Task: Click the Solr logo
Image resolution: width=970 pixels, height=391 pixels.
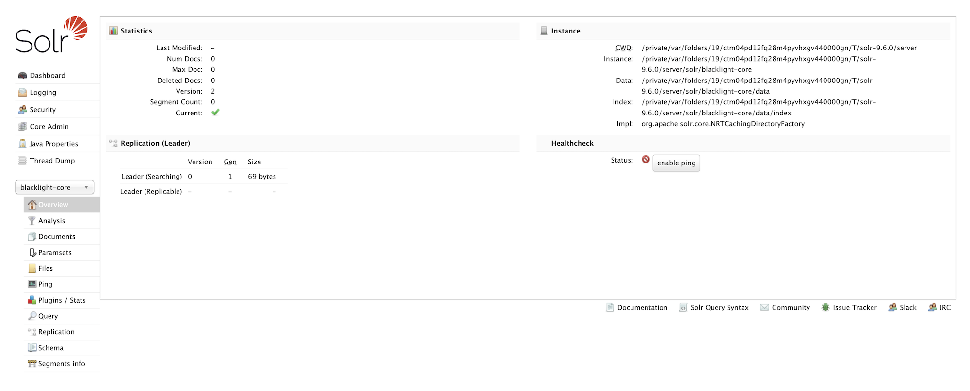Action: pyautogui.click(x=51, y=35)
